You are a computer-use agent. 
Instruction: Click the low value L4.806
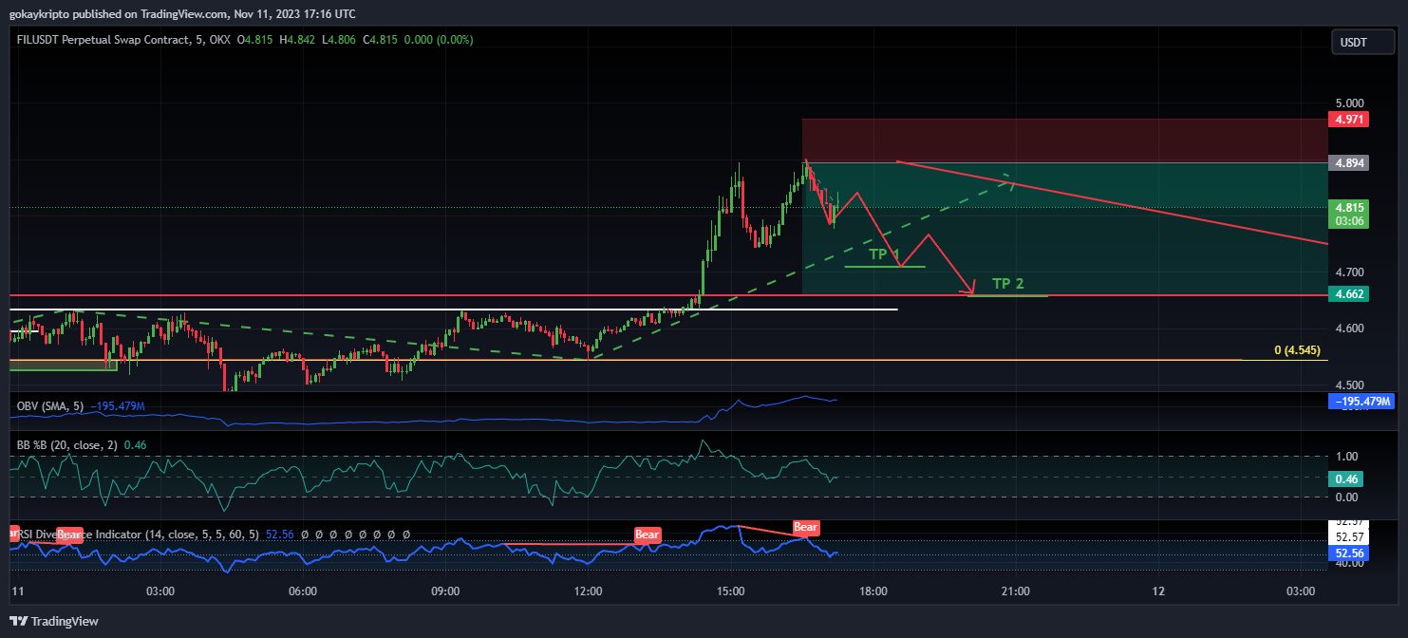tap(339, 40)
